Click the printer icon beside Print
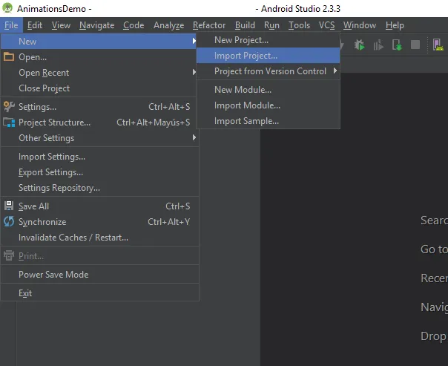Viewport: 448px width, 366px height. click(9, 255)
